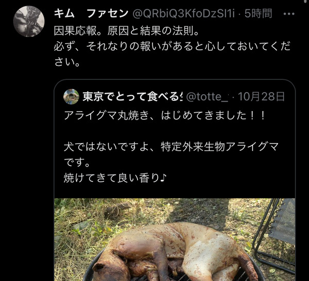Open the line 犬ではないですよ
Image resolution: width=309 pixels, height=281 pixels.
coord(171,147)
